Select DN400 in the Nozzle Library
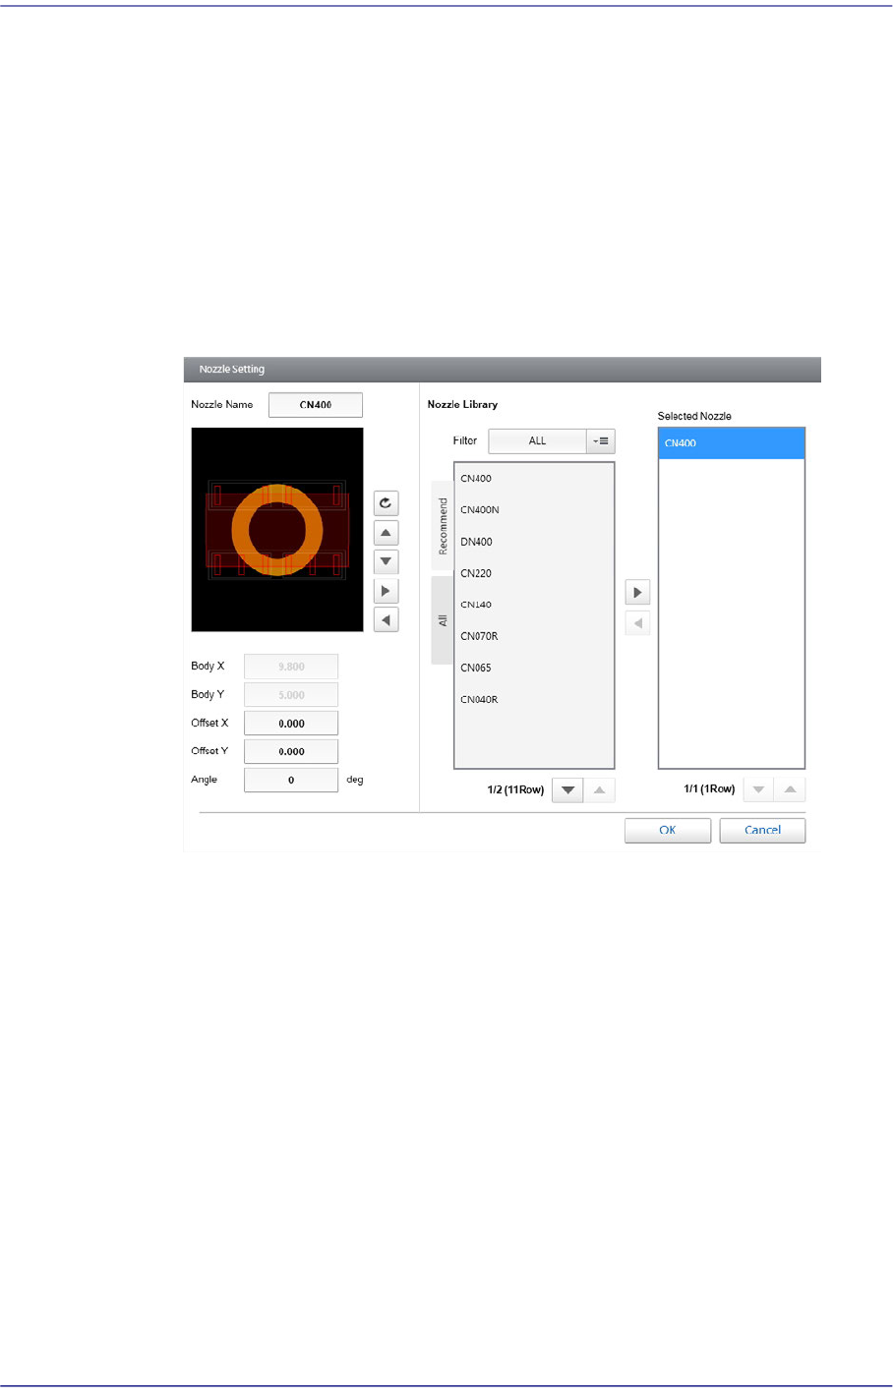 (534, 542)
